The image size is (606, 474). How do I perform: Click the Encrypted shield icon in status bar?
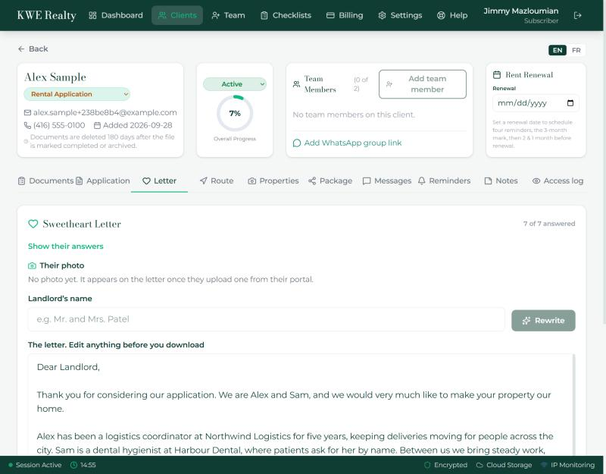[427, 465]
